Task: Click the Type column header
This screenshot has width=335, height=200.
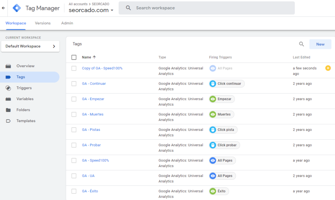Action: 162,57
